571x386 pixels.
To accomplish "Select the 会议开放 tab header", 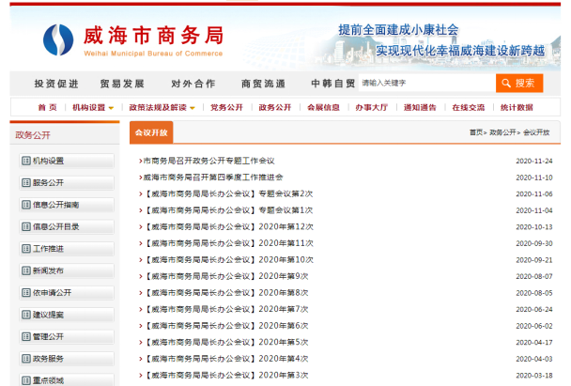I will (151, 132).
